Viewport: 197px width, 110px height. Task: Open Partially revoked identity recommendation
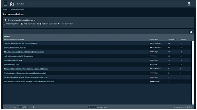(13, 60)
